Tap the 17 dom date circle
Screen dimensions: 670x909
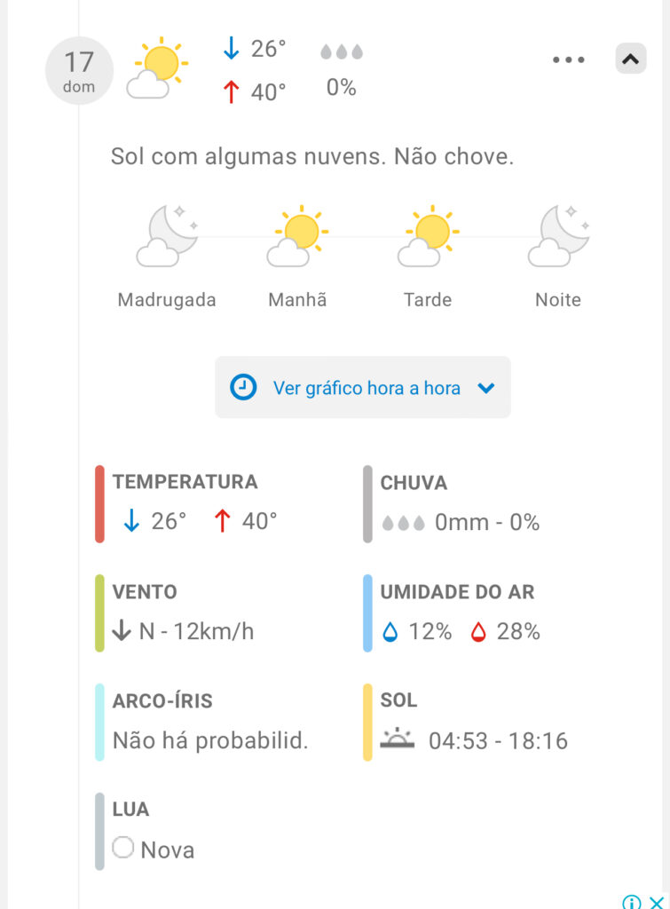(x=79, y=71)
